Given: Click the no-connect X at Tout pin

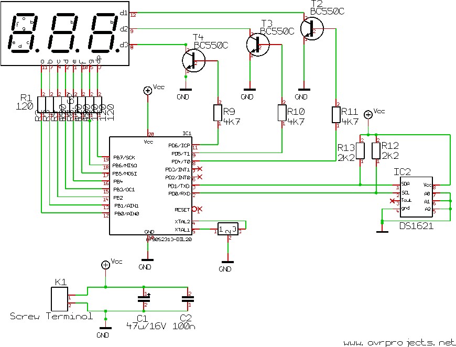Looking at the screenshot, I should pos(392,201).
